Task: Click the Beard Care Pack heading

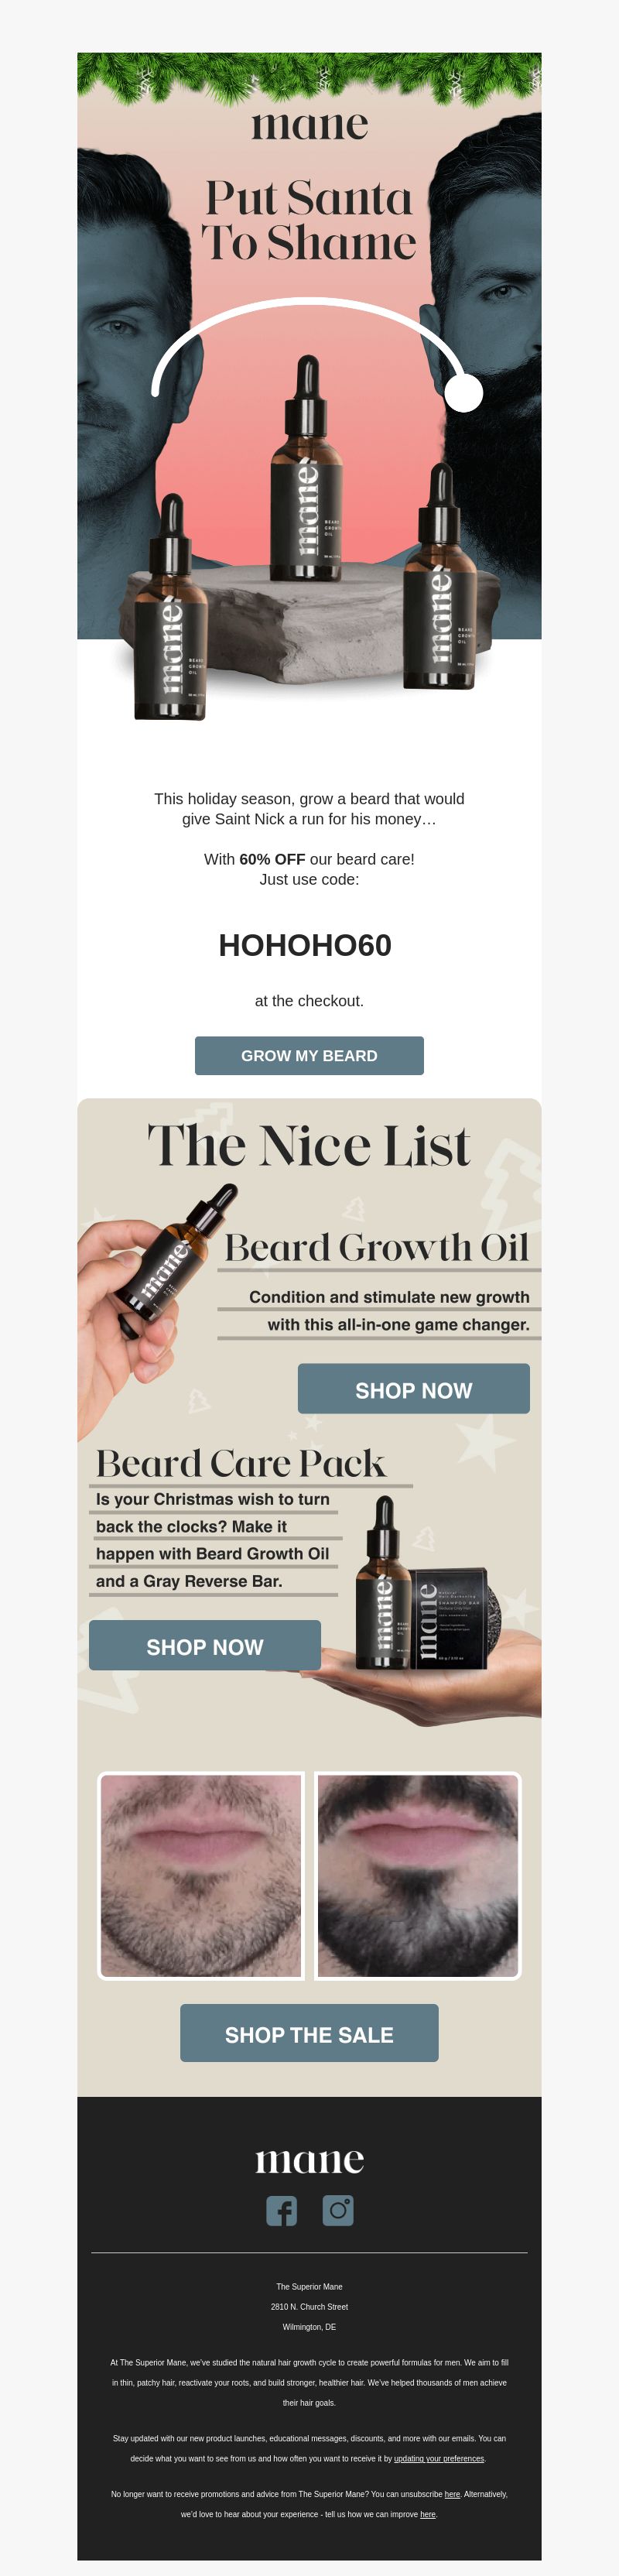Action: (x=240, y=1463)
